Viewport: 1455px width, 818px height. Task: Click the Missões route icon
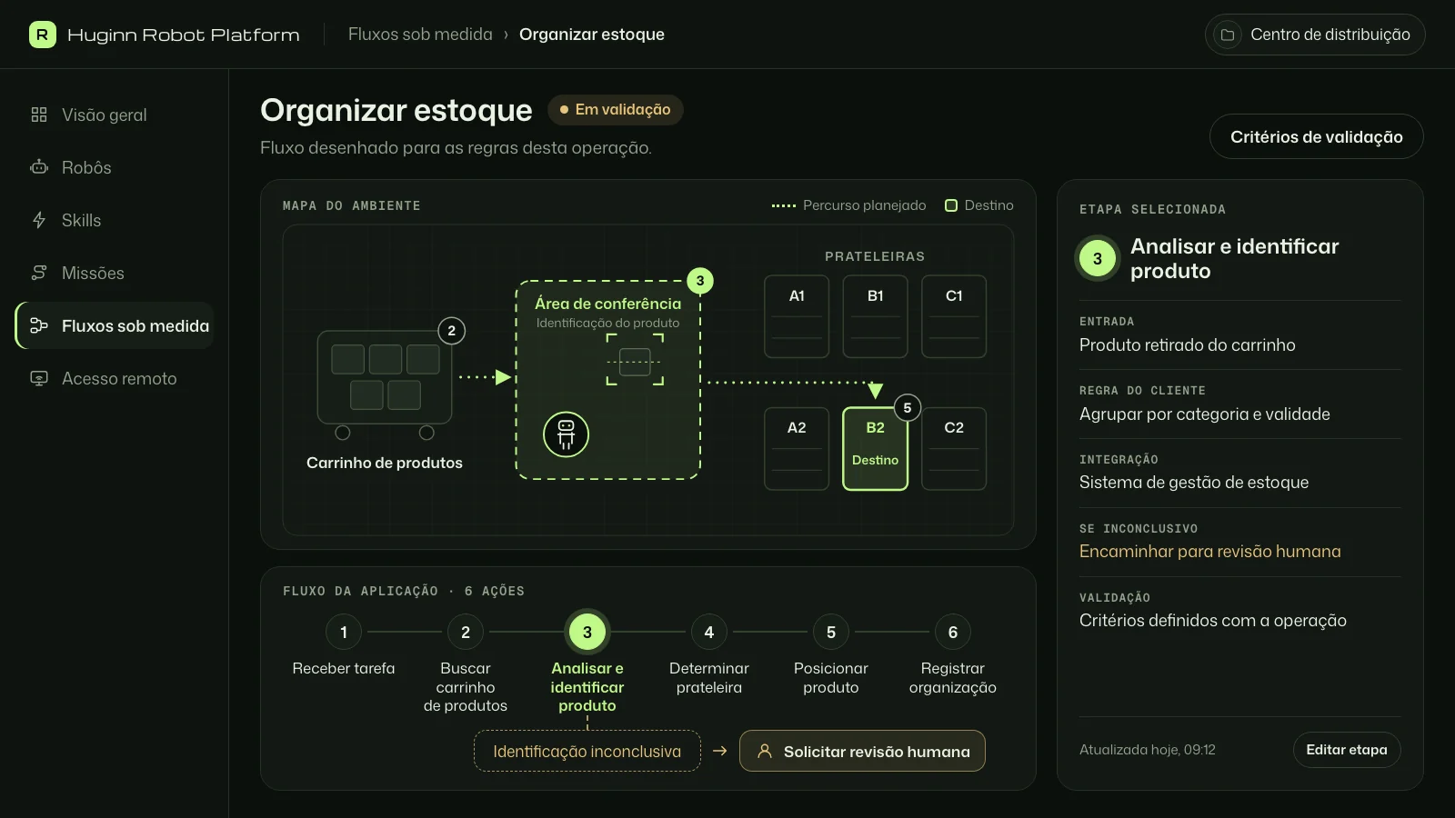click(38, 273)
